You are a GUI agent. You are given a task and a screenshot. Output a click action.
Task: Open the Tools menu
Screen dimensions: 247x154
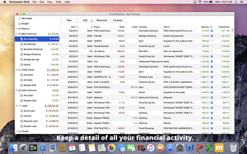pyautogui.click(x=58, y=2)
